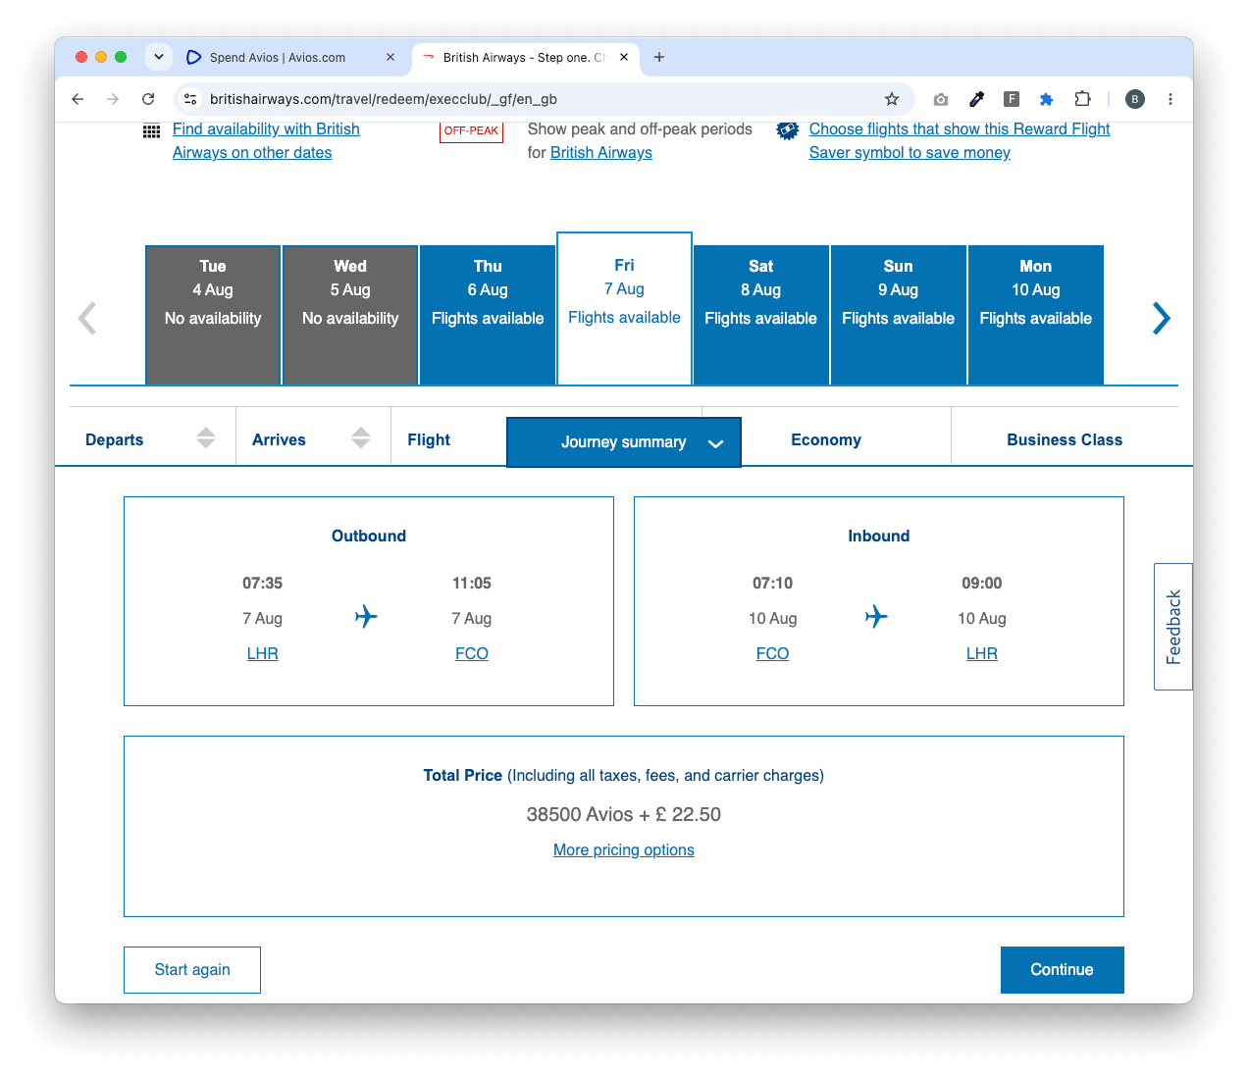This screenshot has width=1248, height=1076.
Task: Click the OFF-PEAK label badge
Action: click(x=471, y=131)
